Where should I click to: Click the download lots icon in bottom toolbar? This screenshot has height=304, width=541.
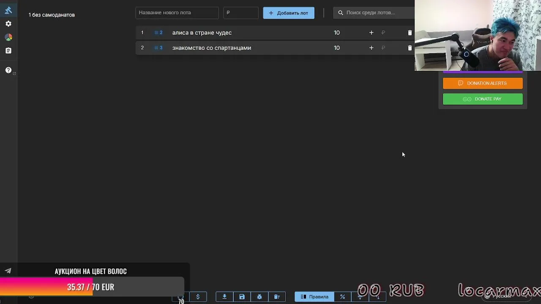click(224, 297)
